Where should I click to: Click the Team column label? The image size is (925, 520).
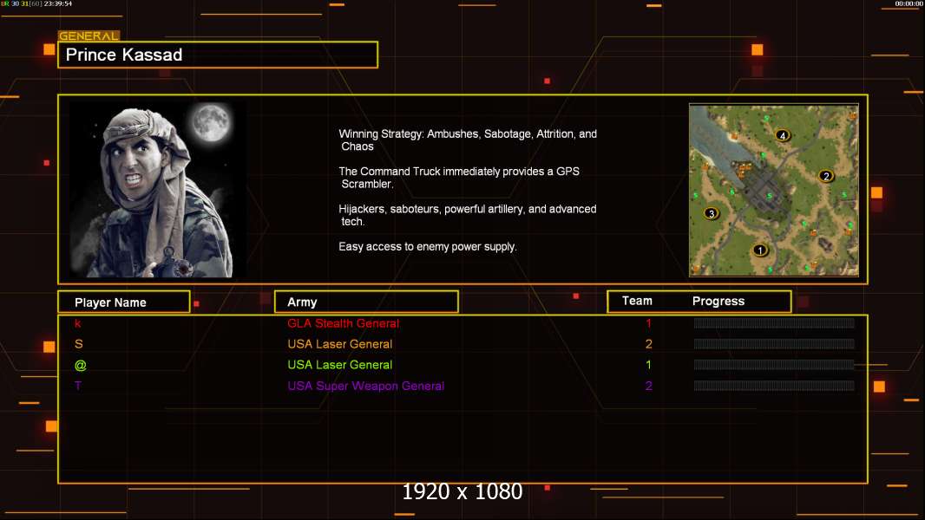pos(637,301)
